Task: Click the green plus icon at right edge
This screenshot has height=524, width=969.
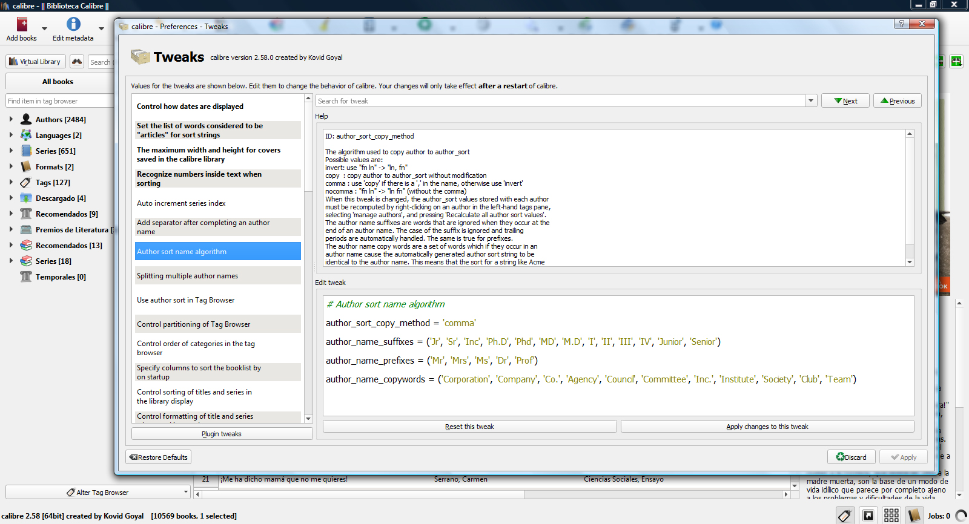Action: (956, 61)
